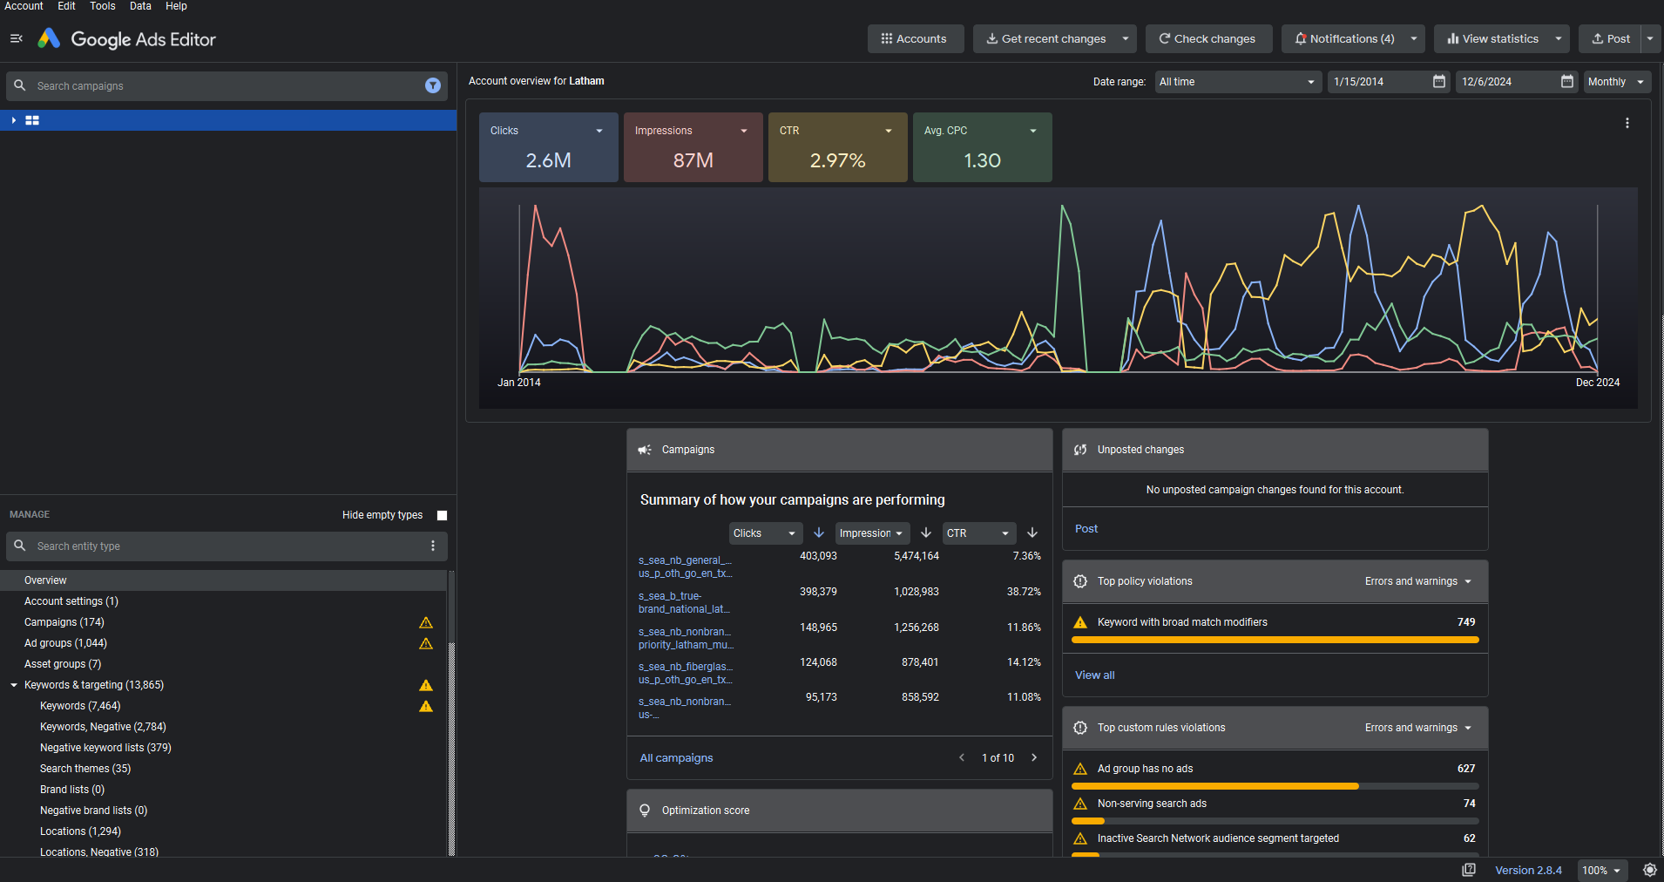Screen dimensions: 1664x882
Task: Sort campaigns by Clicks descending arrow
Action: pyautogui.click(x=818, y=533)
